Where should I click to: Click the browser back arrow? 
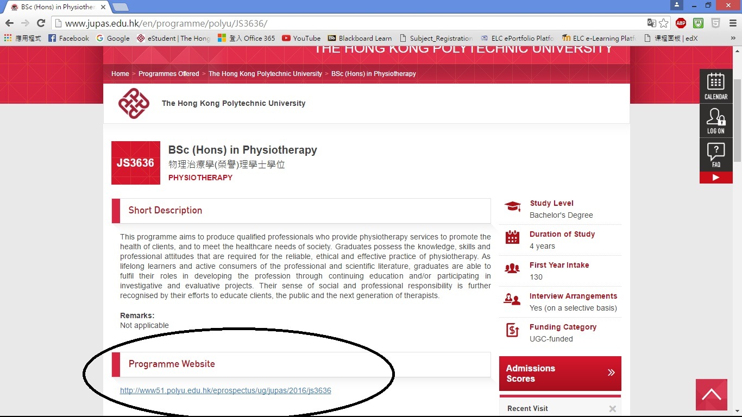(x=9, y=23)
